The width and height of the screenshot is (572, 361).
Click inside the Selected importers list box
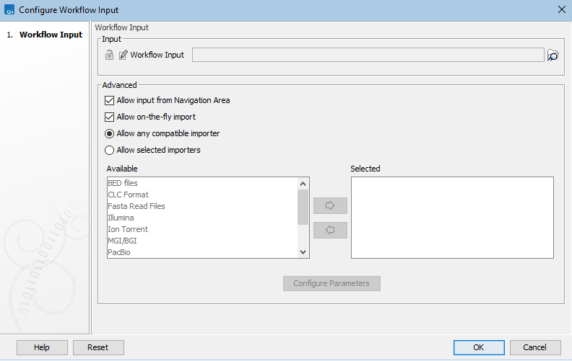tap(452, 218)
